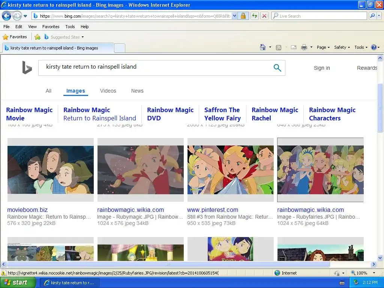
Task: Open the Rubymagic.JPG fairy thumbnail
Action: (x=141, y=170)
